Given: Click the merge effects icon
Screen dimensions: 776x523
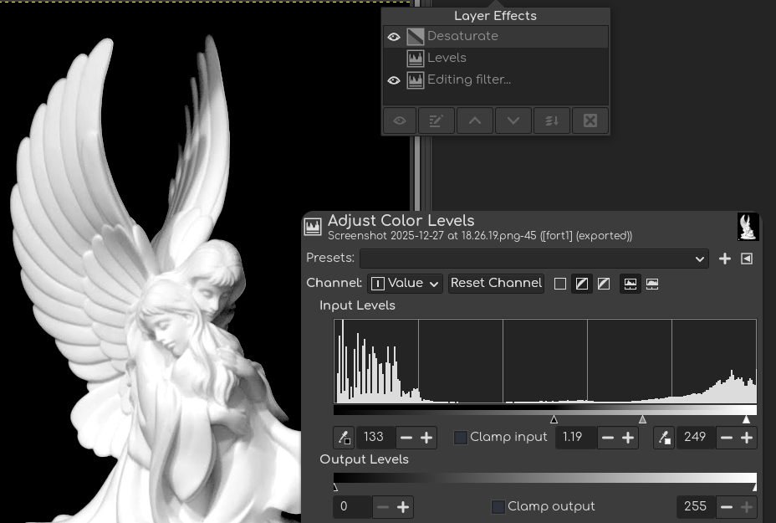Looking at the screenshot, I should coord(552,120).
